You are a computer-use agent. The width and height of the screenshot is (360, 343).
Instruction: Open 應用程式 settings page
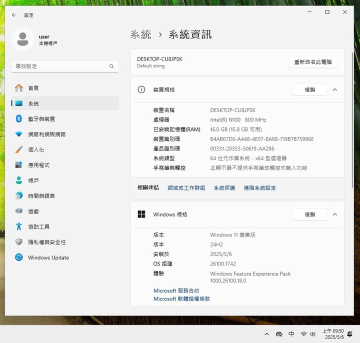(65, 165)
